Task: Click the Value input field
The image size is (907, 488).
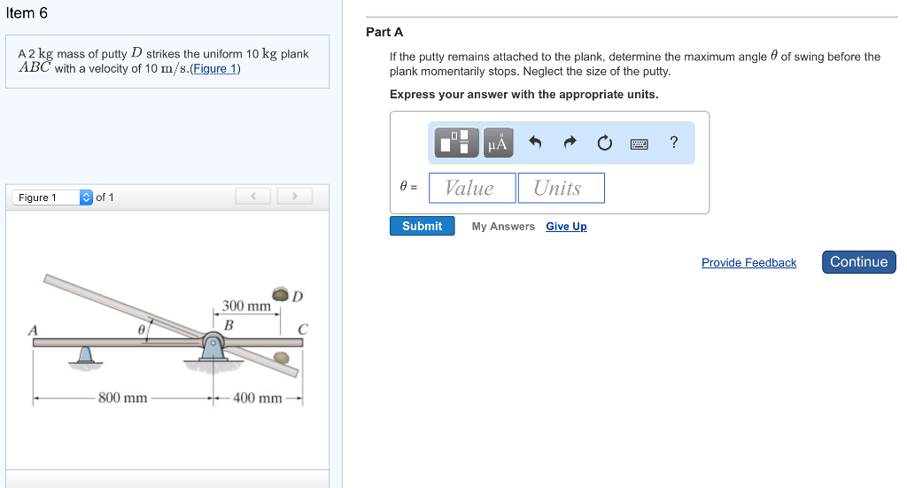Action: 472,188
